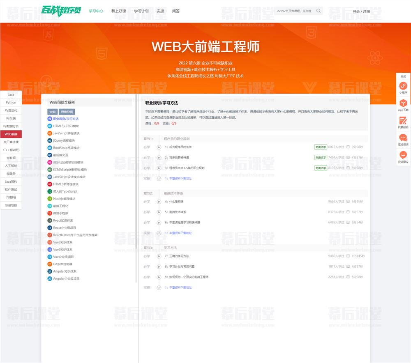
Task: Select the Python category tab
Action: (x=11, y=102)
